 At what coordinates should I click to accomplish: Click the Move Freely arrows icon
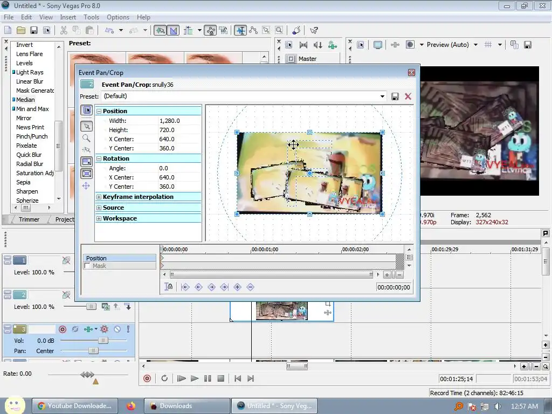click(86, 186)
